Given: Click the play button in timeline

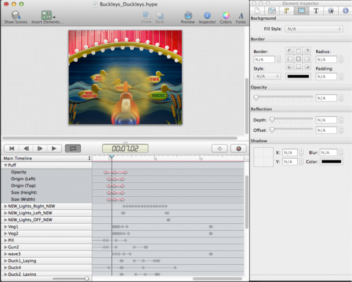Looking at the screenshot, I should [54, 149].
